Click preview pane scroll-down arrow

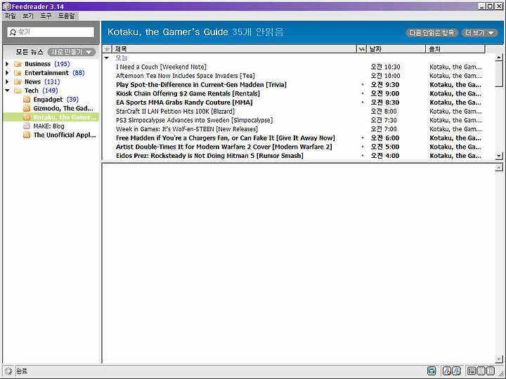click(x=499, y=359)
